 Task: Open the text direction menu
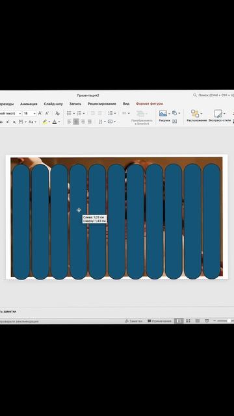tap(102, 122)
